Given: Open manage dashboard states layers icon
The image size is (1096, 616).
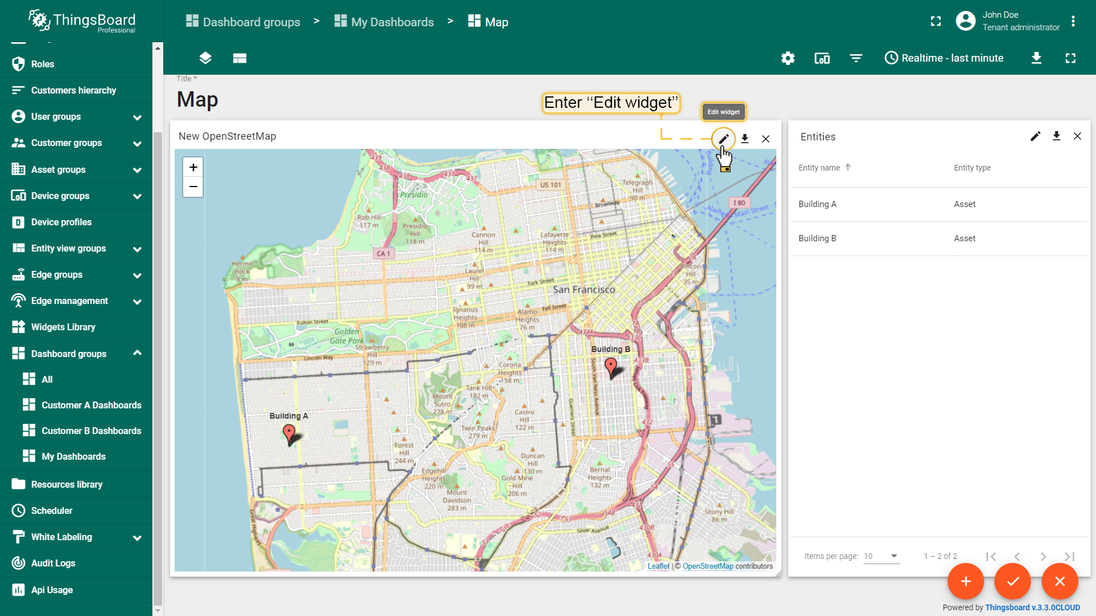Looking at the screenshot, I should click(205, 58).
